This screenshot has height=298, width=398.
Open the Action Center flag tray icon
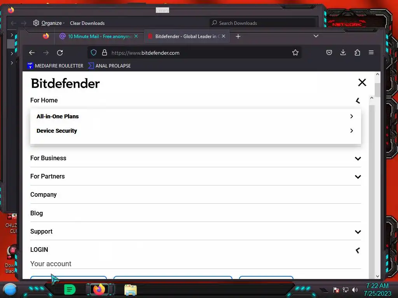point(336,289)
